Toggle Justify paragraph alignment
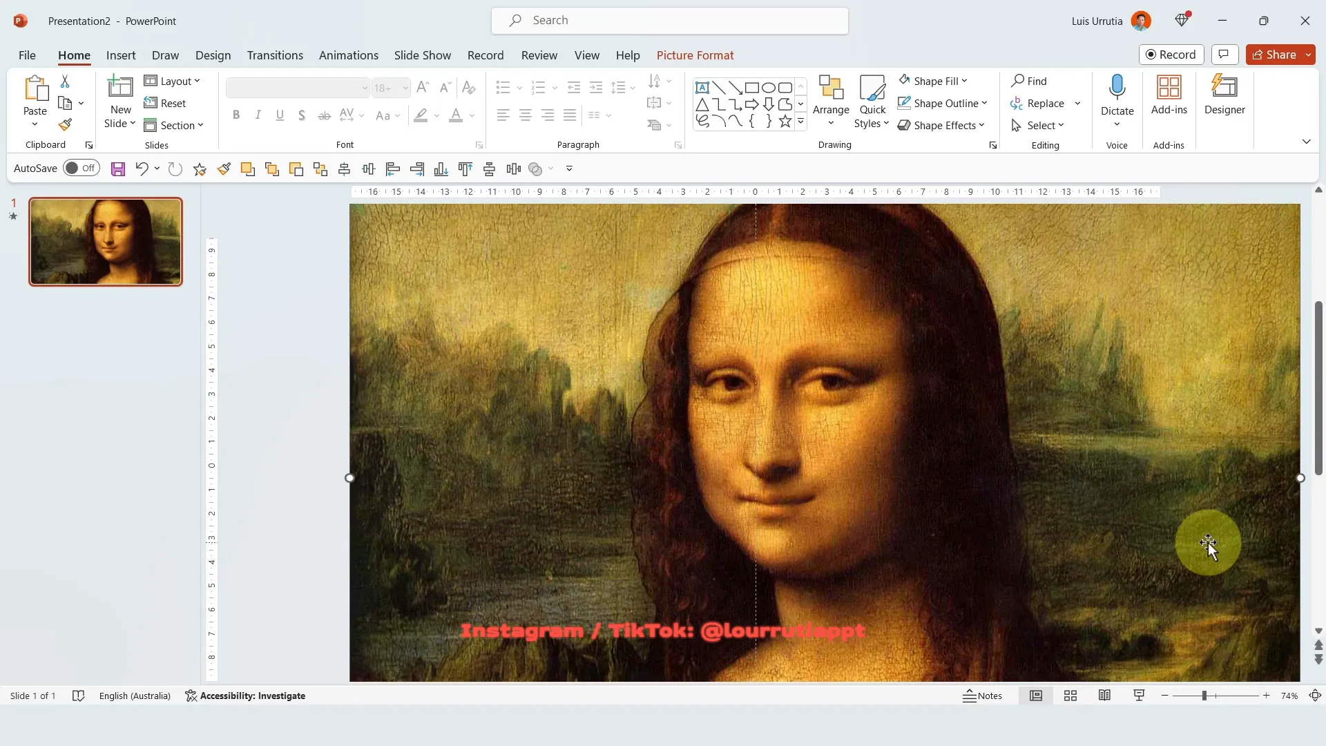This screenshot has width=1326, height=746. [x=570, y=115]
